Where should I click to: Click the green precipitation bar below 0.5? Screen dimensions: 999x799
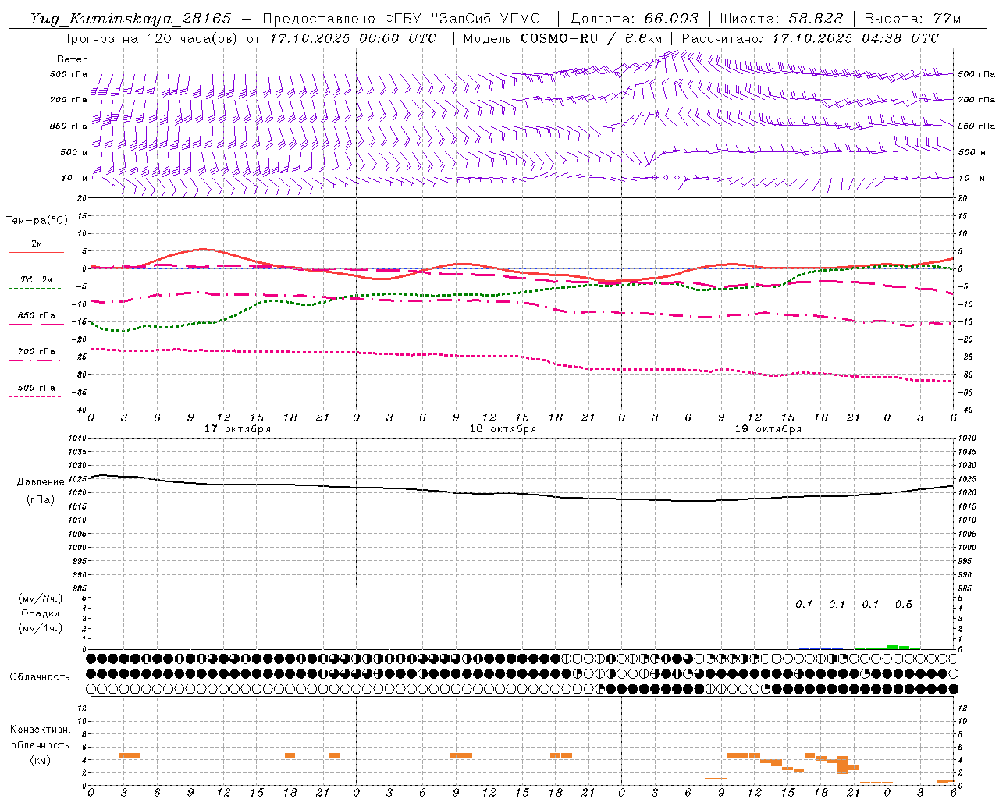tap(892, 647)
